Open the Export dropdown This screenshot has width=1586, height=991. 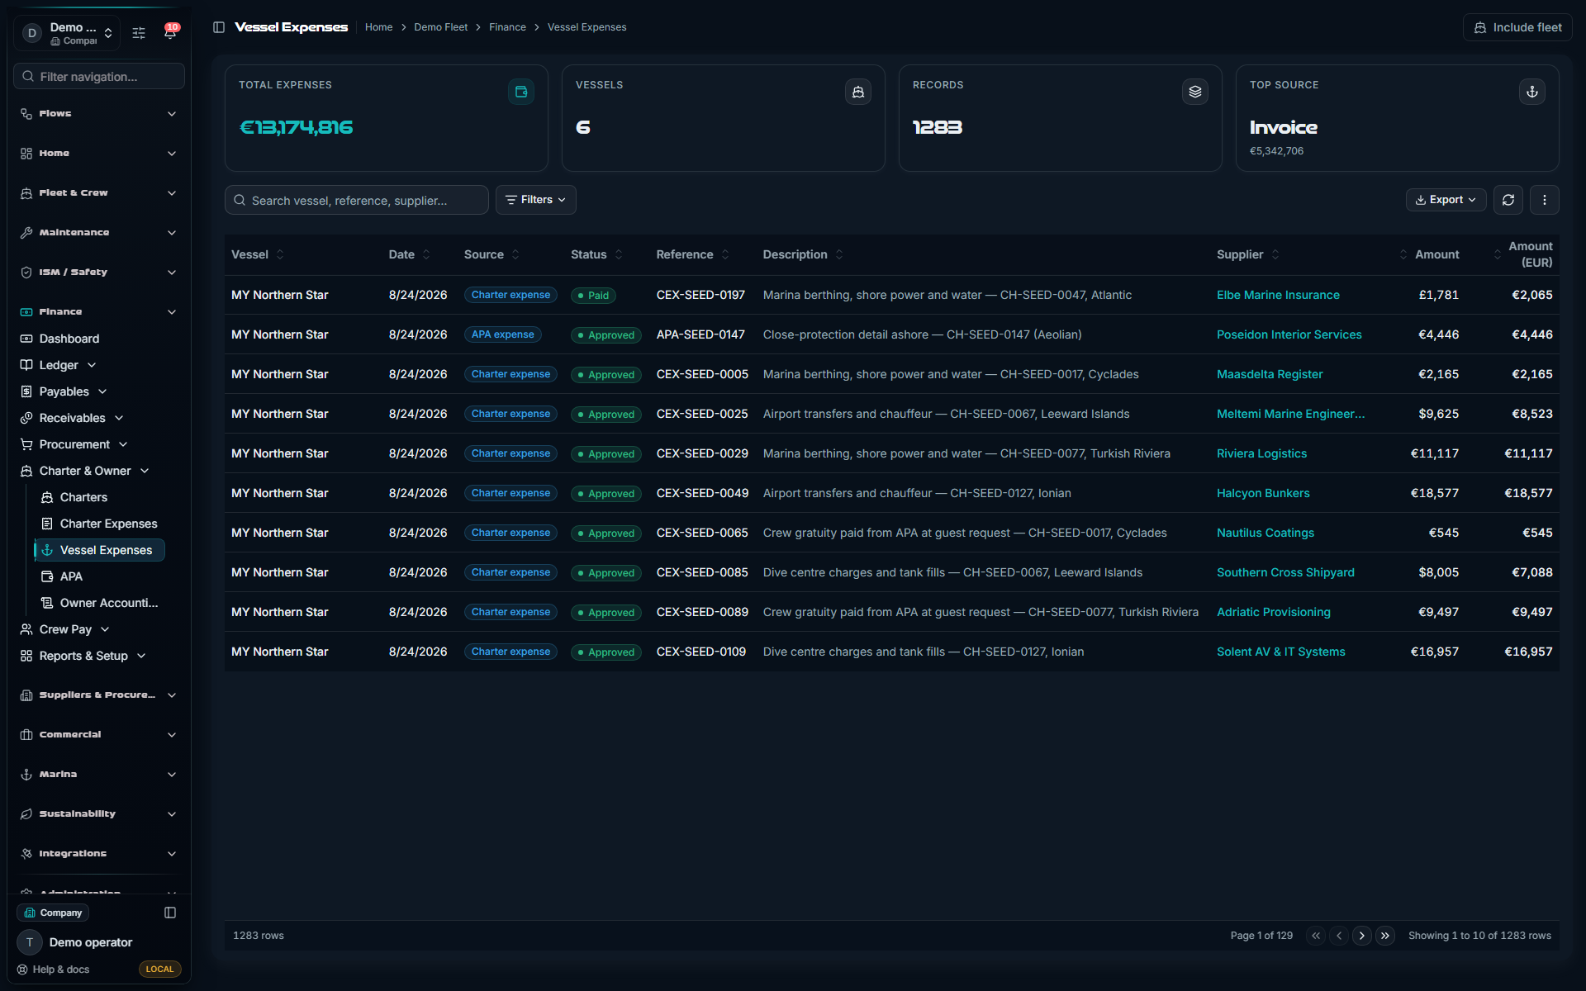click(x=1446, y=200)
